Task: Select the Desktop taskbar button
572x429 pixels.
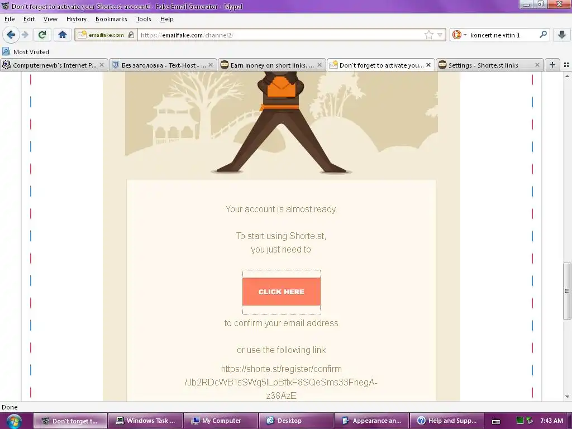Action: point(296,421)
